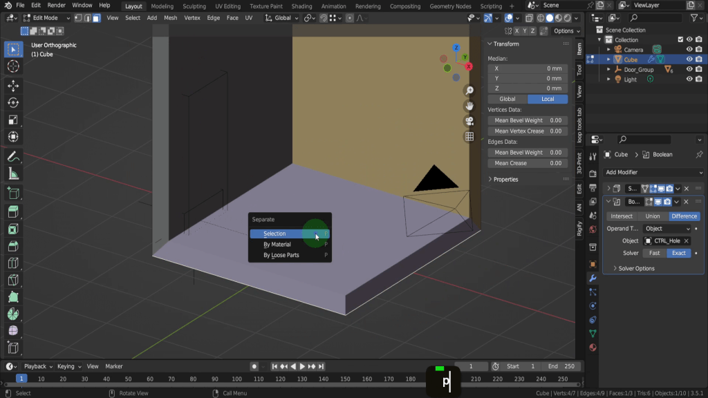Choose By Loose Parts in Separate menu
Image resolution: width=708 pixels, height=398 pixels.
pyautogui.click(x=281, y=255)
